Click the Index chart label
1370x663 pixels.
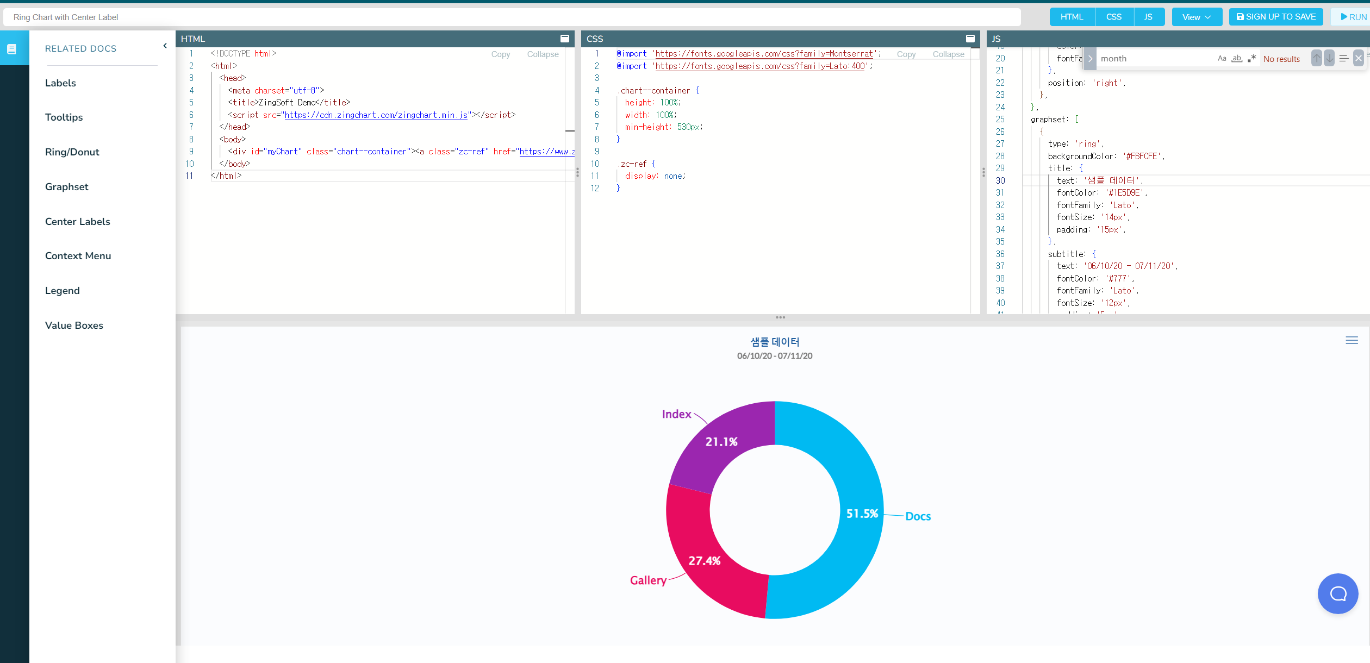pyautogui.click(x=676, y=414)
